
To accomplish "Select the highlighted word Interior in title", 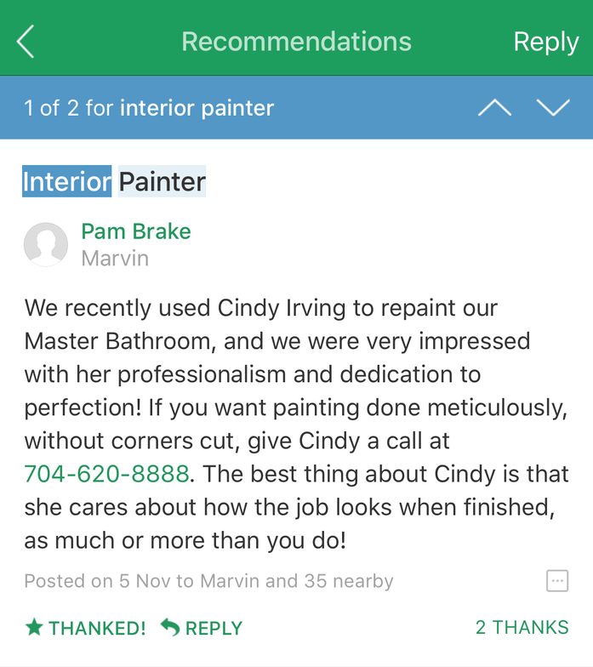I will click(66, 182).
